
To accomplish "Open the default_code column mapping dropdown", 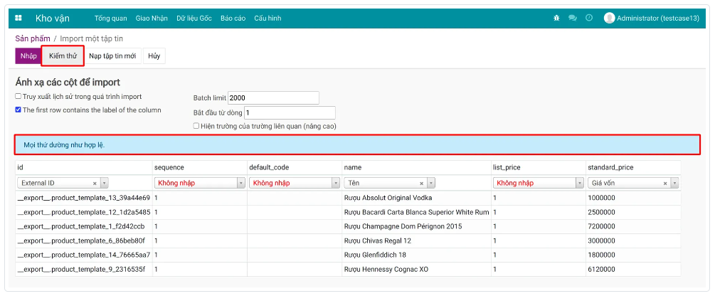I will pos(336,183).
